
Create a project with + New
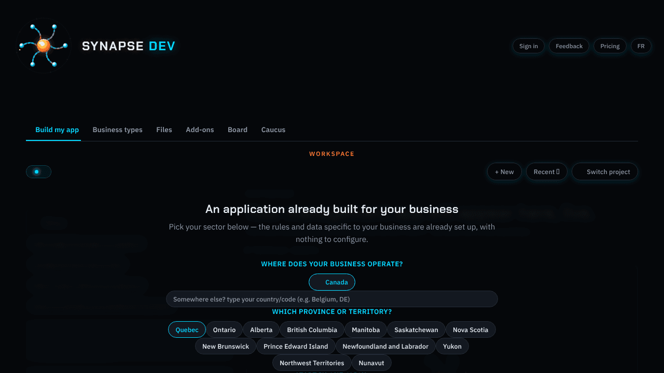pyautogui.click(x=504, y=171)
